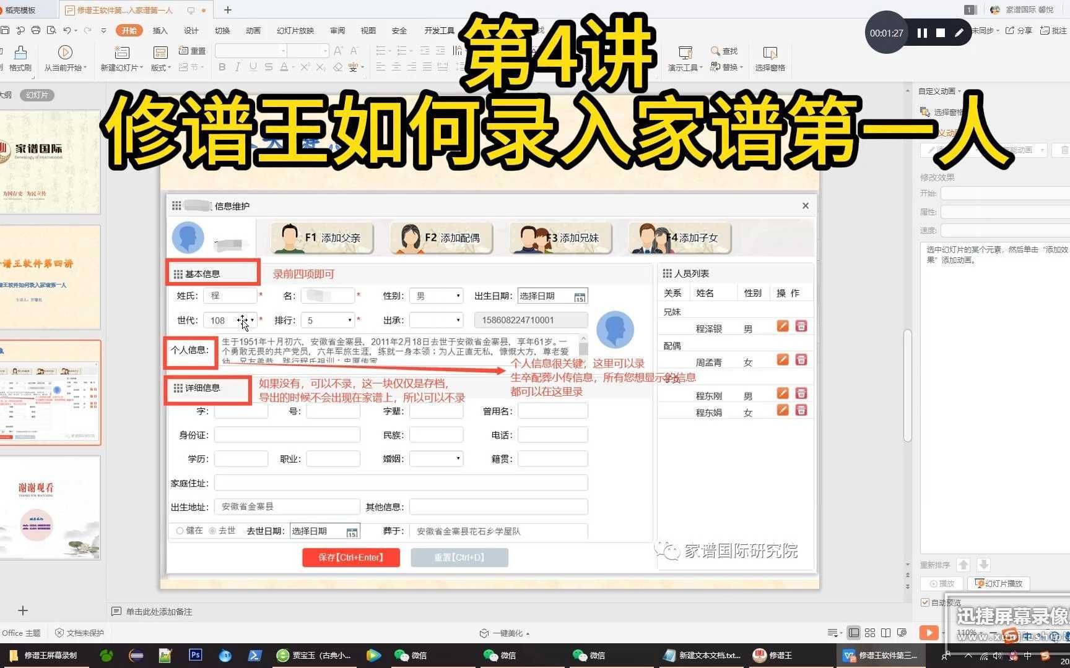The width and height of the screenshot is (1070, 668).
Task: Toggle italic formatting I
Action: pyautogui.click(x=237, y=67)
